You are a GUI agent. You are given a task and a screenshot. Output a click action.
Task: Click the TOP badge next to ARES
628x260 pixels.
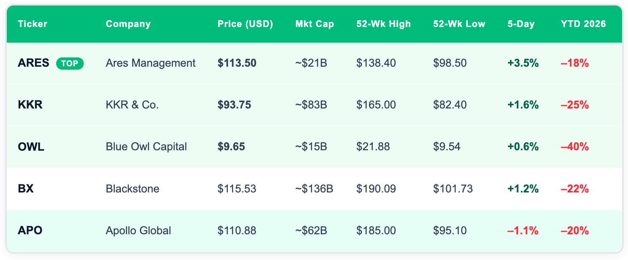pos(70,63)
